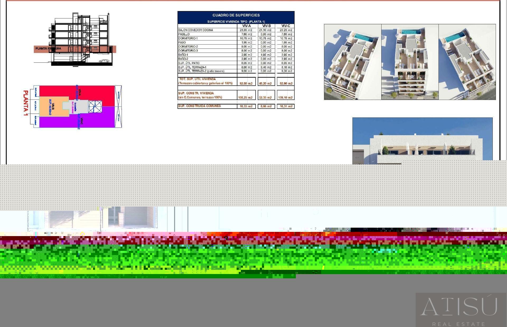Click the left aerial building render thumbnail
This screenshot has width=507, height=327.
pyautogui.click(x=353, y=62)
